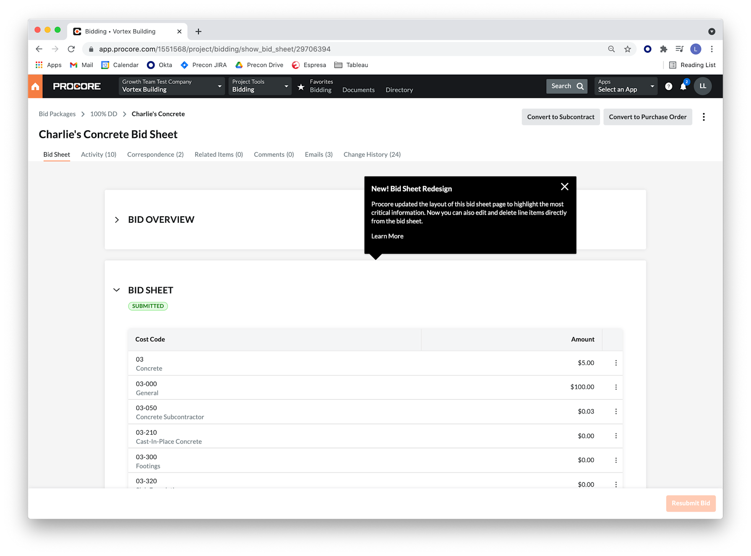751x556 pixels.
Task: Click Convert to Purchase Order button
Action: tap(648, 117)
